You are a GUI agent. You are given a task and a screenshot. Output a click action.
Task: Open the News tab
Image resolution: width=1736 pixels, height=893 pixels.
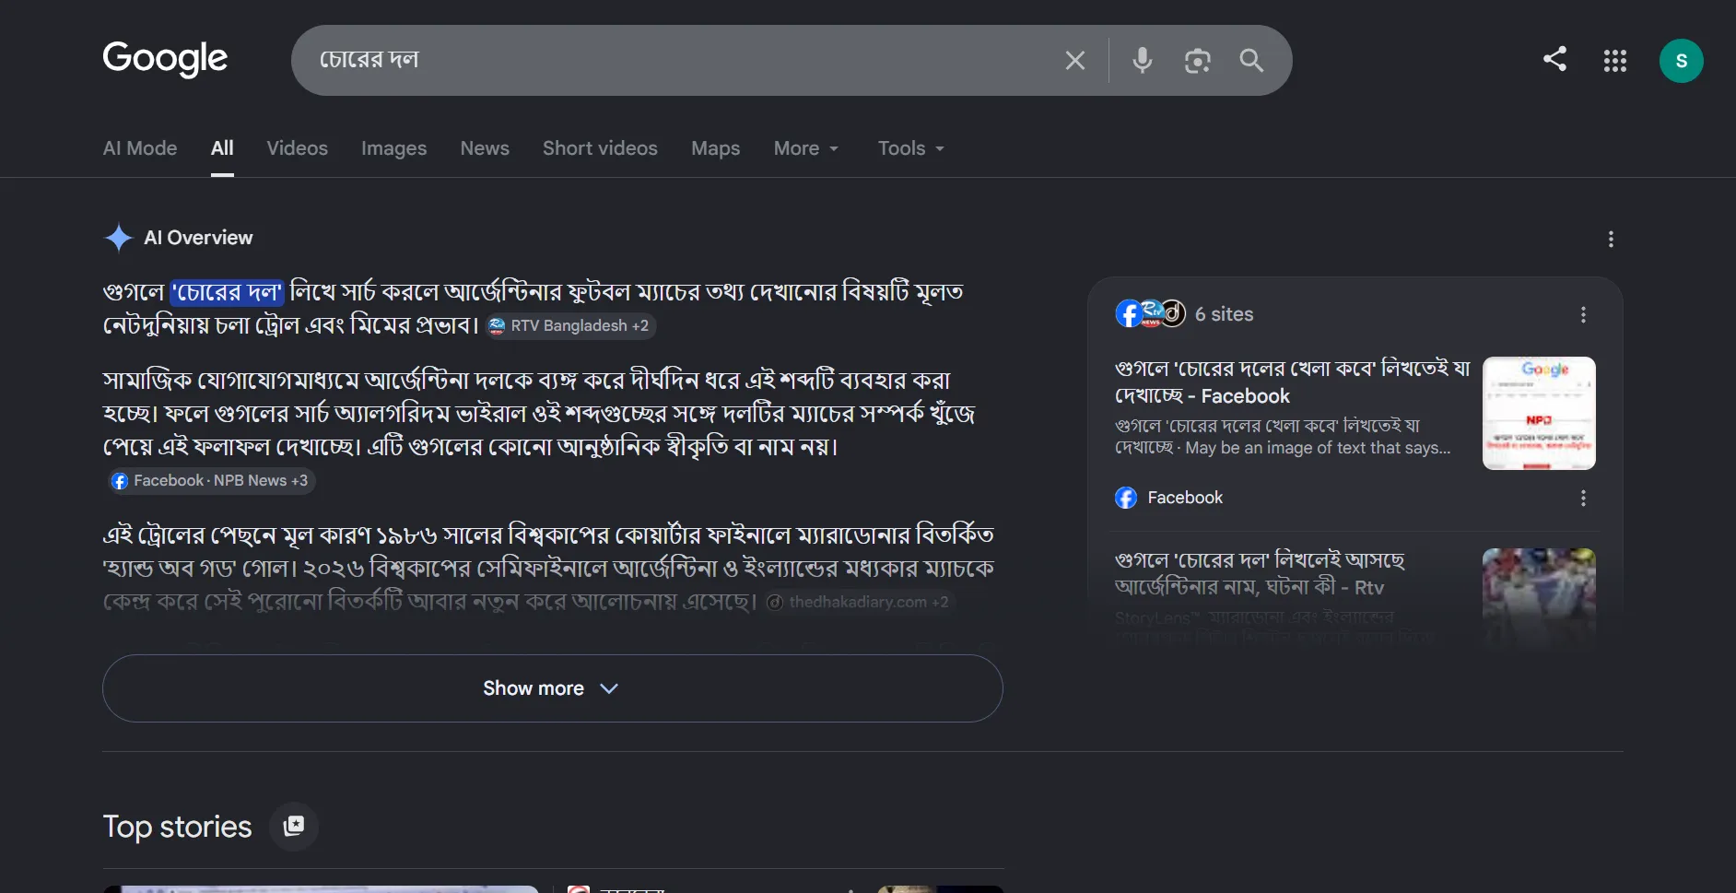pos(485,148)
